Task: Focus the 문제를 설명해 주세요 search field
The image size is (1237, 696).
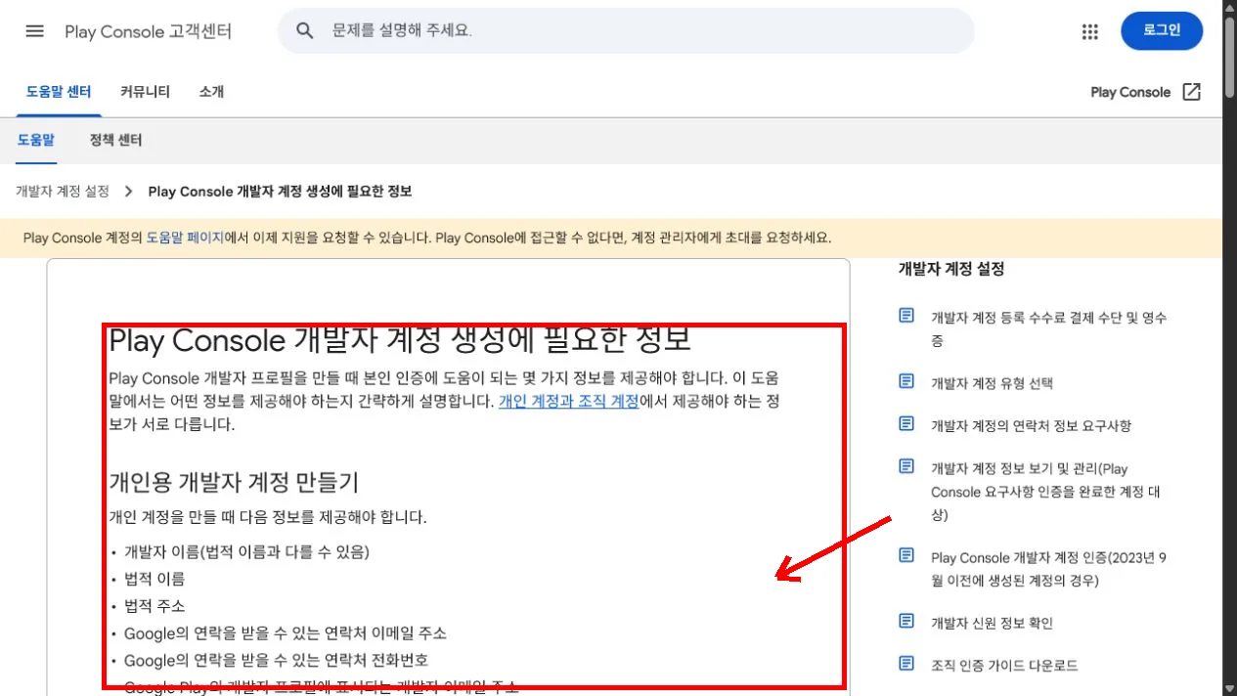Action: coord(626,31)
